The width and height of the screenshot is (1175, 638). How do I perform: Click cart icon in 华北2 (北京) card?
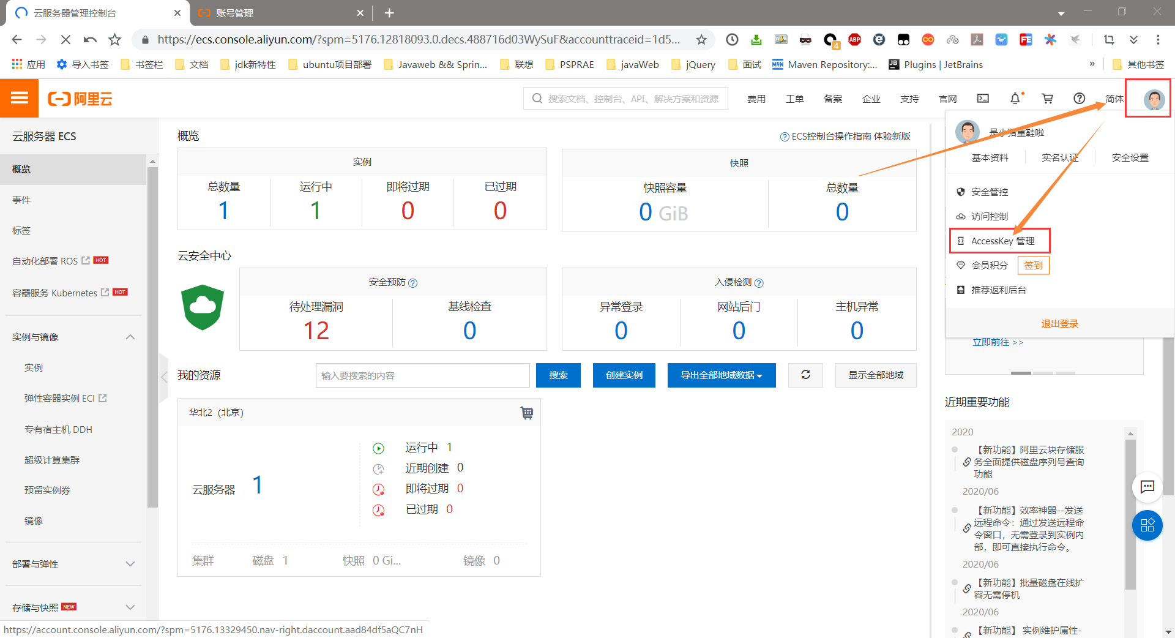[527, 413]
